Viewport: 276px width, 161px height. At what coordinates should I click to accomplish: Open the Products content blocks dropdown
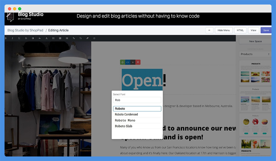click(255, 54)
